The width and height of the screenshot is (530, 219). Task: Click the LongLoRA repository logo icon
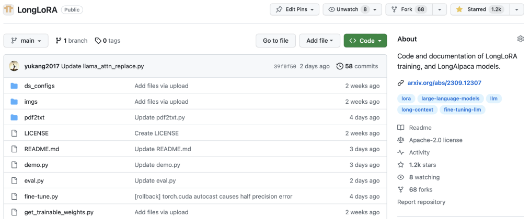click(9, 9)
